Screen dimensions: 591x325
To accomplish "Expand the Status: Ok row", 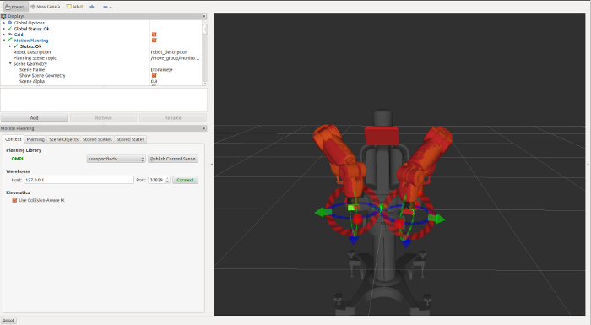I will click(10, 46).
